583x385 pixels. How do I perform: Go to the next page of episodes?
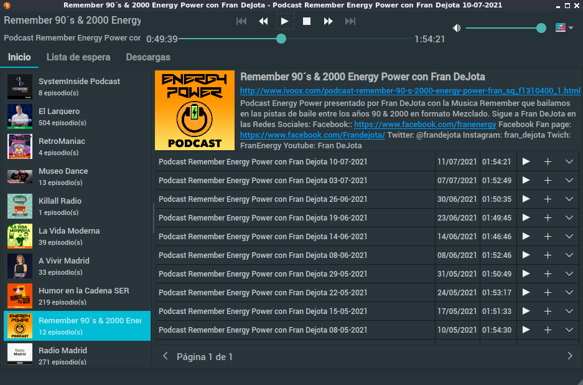tap(569, 356)
